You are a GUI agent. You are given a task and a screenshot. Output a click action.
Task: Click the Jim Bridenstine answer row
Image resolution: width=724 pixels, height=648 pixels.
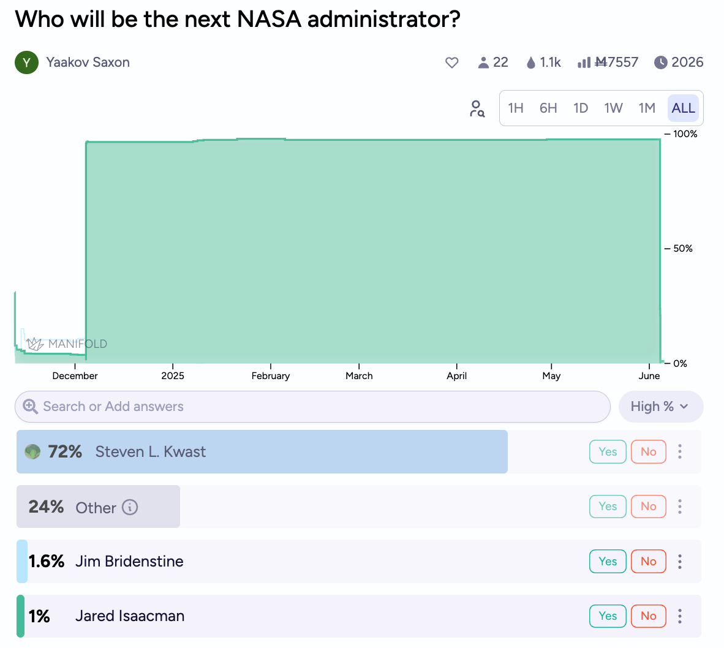359,561
